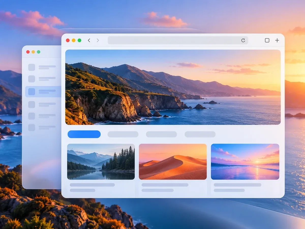The width and height of the screenshot is (305, 229).
Task: Go forward using the right chevron
Action: [98, 40]
